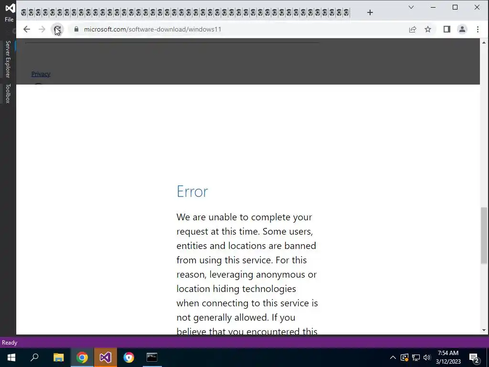This screenshot has width=489, height=367.
Task: Click the page scrollbar down arrow
Action: pos(484,330)
